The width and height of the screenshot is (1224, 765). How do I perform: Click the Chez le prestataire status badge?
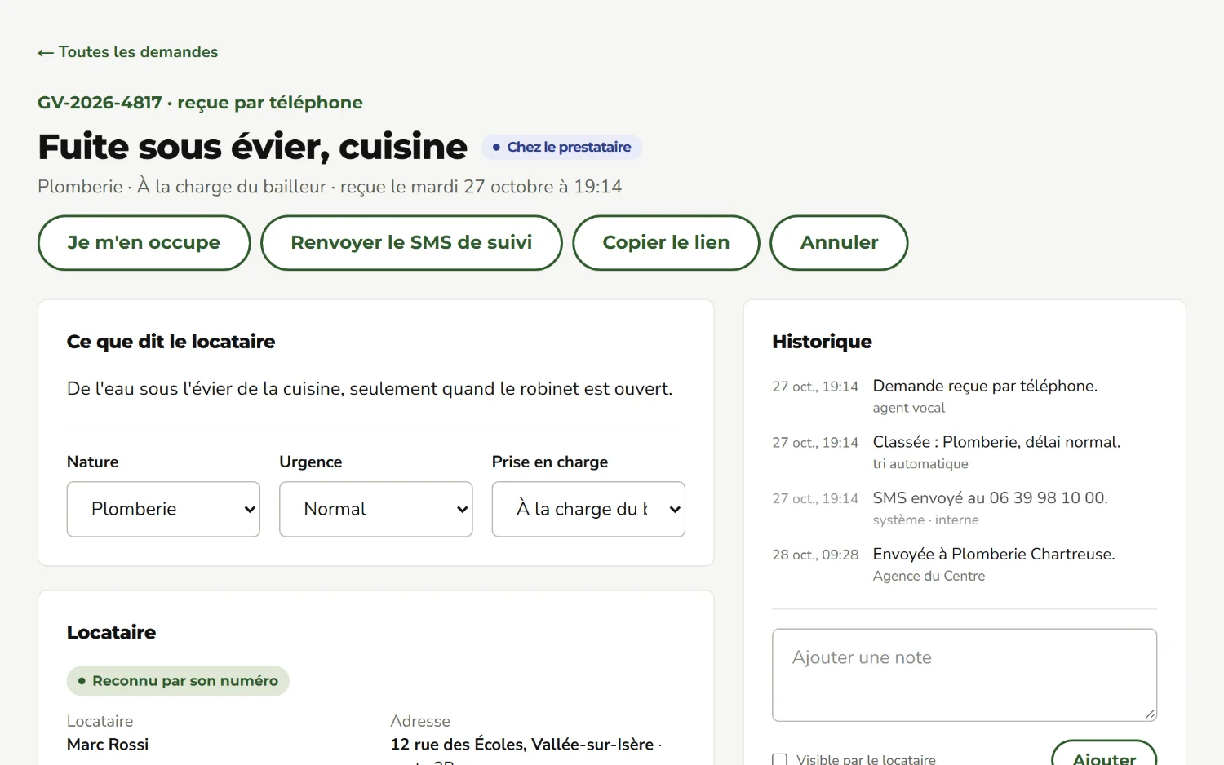pyautogui.click(x=561, y=148)
